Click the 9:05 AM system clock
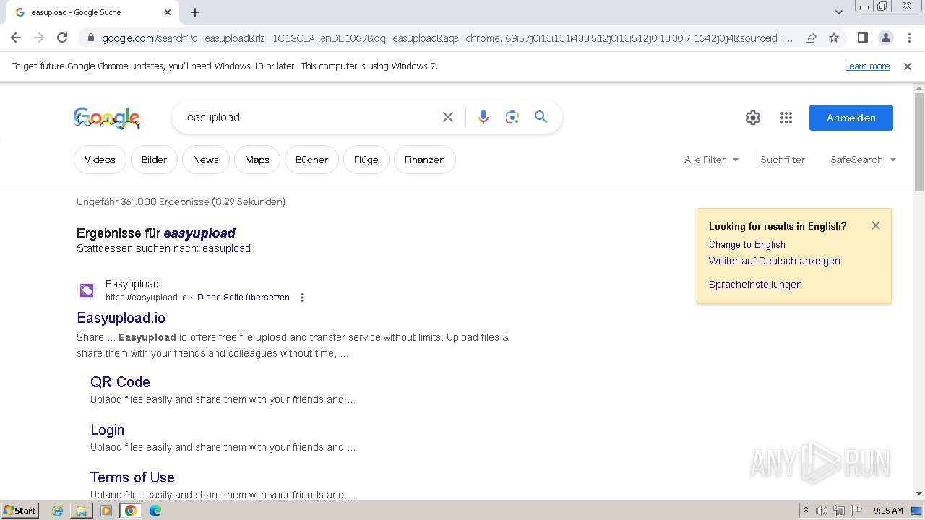Image resolution: width=925 pixels, height=520 pixels. pos(888,511)
